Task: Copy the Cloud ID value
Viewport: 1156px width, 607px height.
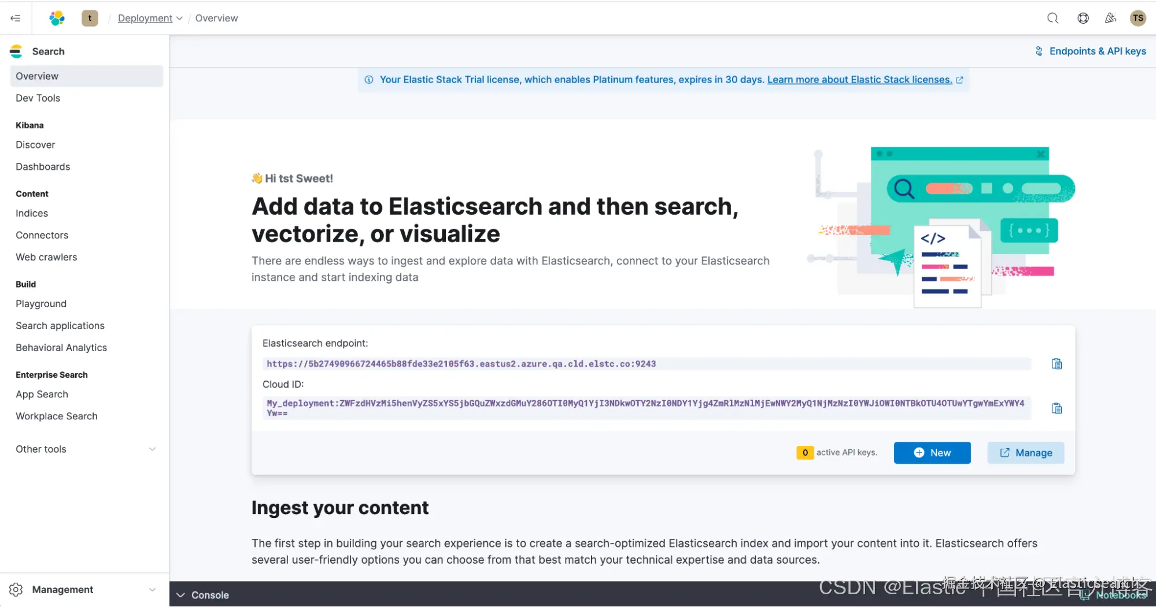Action: click(x=1056, y=408)
